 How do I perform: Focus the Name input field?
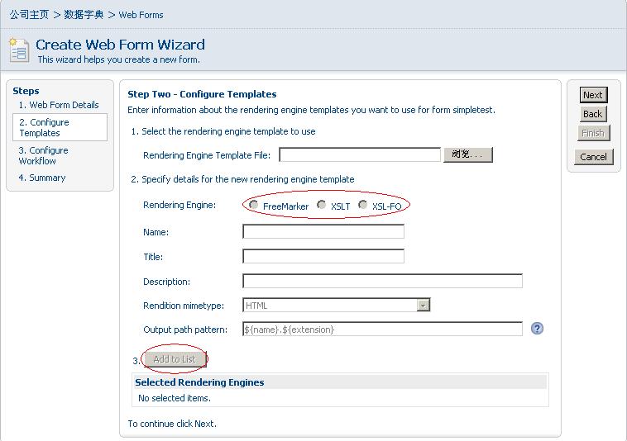click(323, 231)
